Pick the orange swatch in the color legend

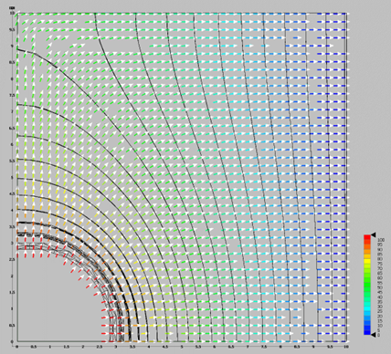point(367,252)
